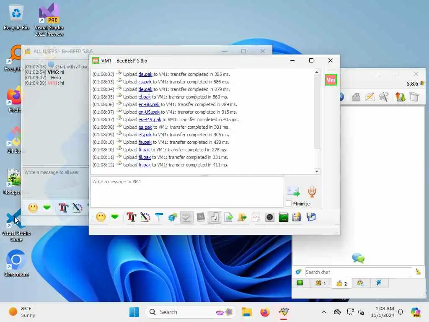The height and width of the screenshot is (322, 429).
Task: Click the blue floppy disks icon in VM1 toolbar
Action: tap(311, 217)
